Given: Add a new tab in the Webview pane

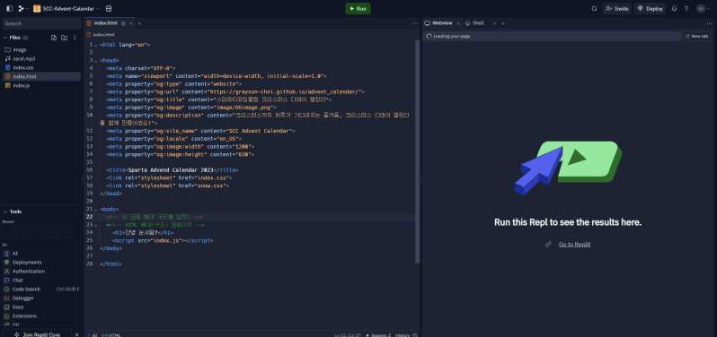Looking at the screenshot, I should point(503,23).
